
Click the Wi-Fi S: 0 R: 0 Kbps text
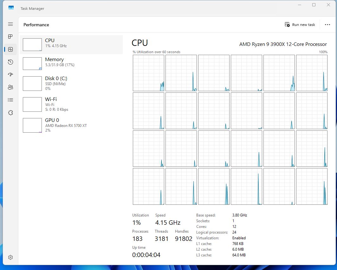57,110
